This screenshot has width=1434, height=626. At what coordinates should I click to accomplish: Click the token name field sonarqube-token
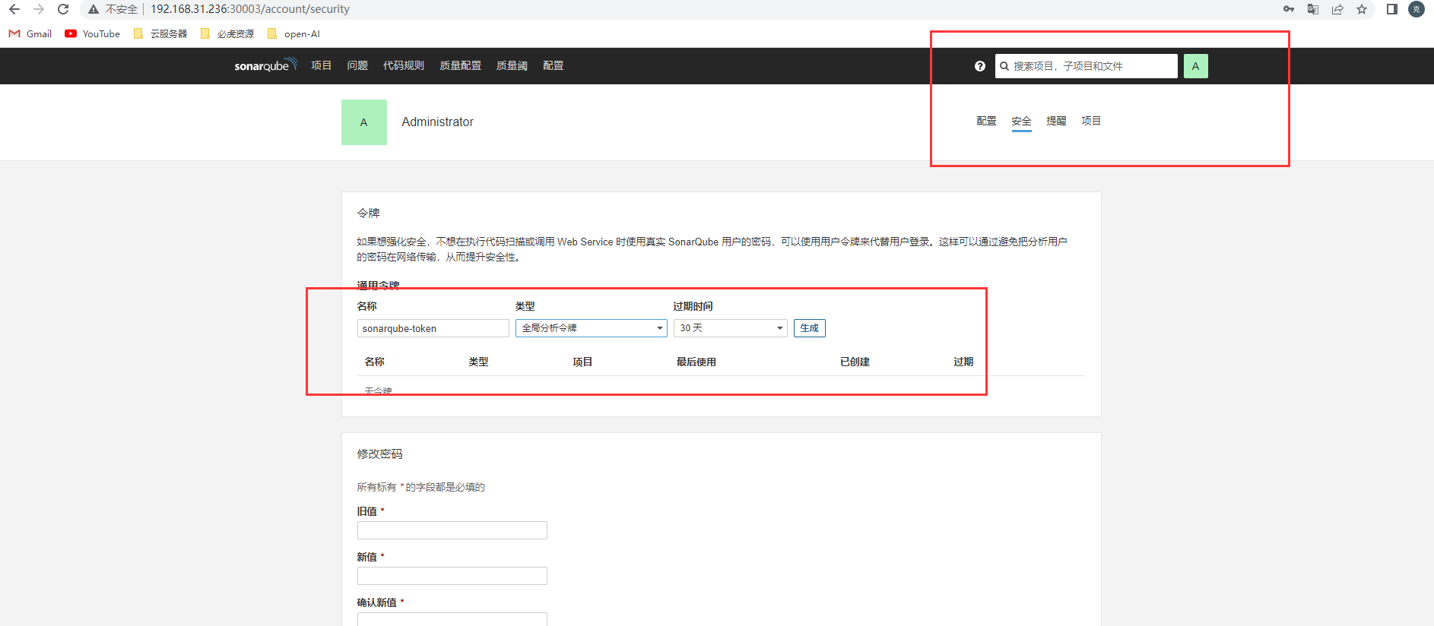point(433,328)
